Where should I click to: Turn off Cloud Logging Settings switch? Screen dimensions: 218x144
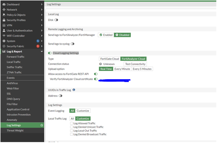[x=50, y=53]
